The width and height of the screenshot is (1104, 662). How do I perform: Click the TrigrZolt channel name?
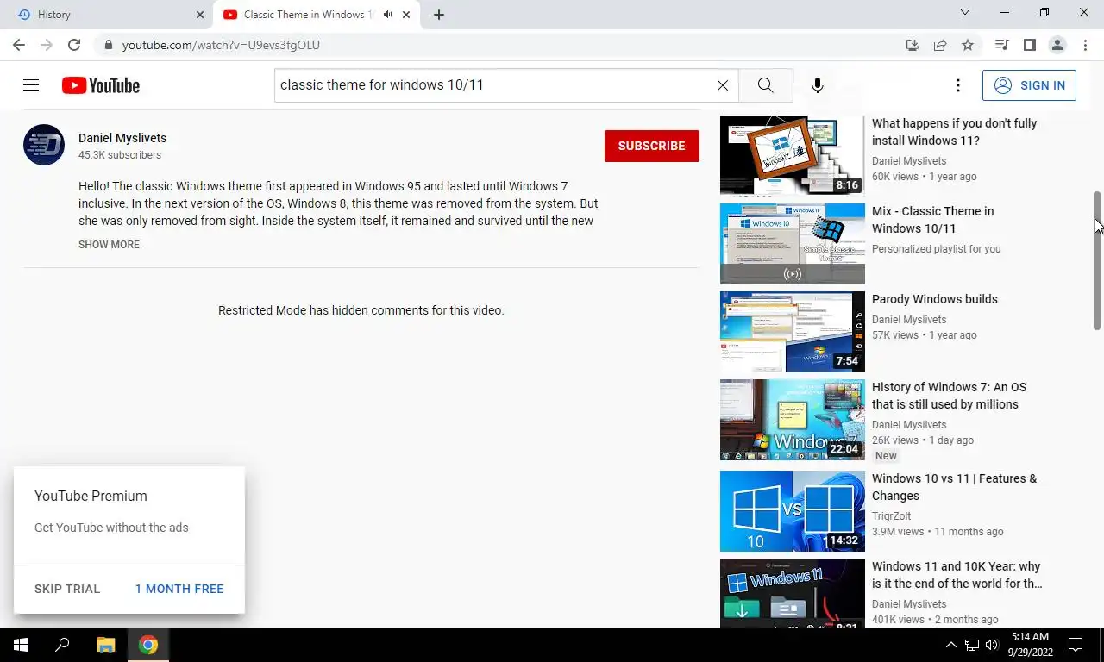point(891,516)
